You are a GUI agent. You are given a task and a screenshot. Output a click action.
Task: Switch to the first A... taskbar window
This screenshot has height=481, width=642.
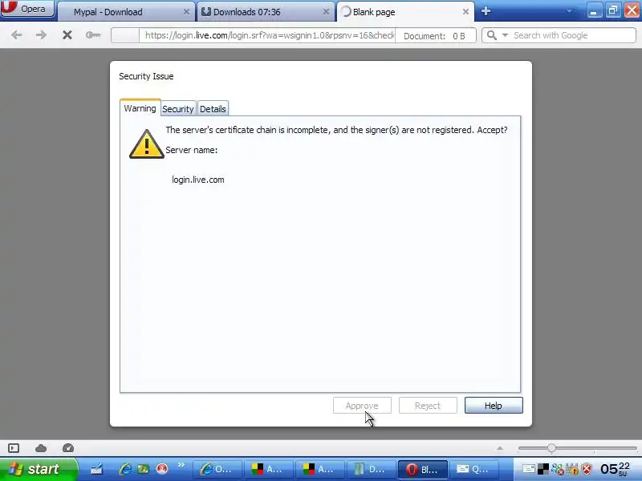coord(269,469)
